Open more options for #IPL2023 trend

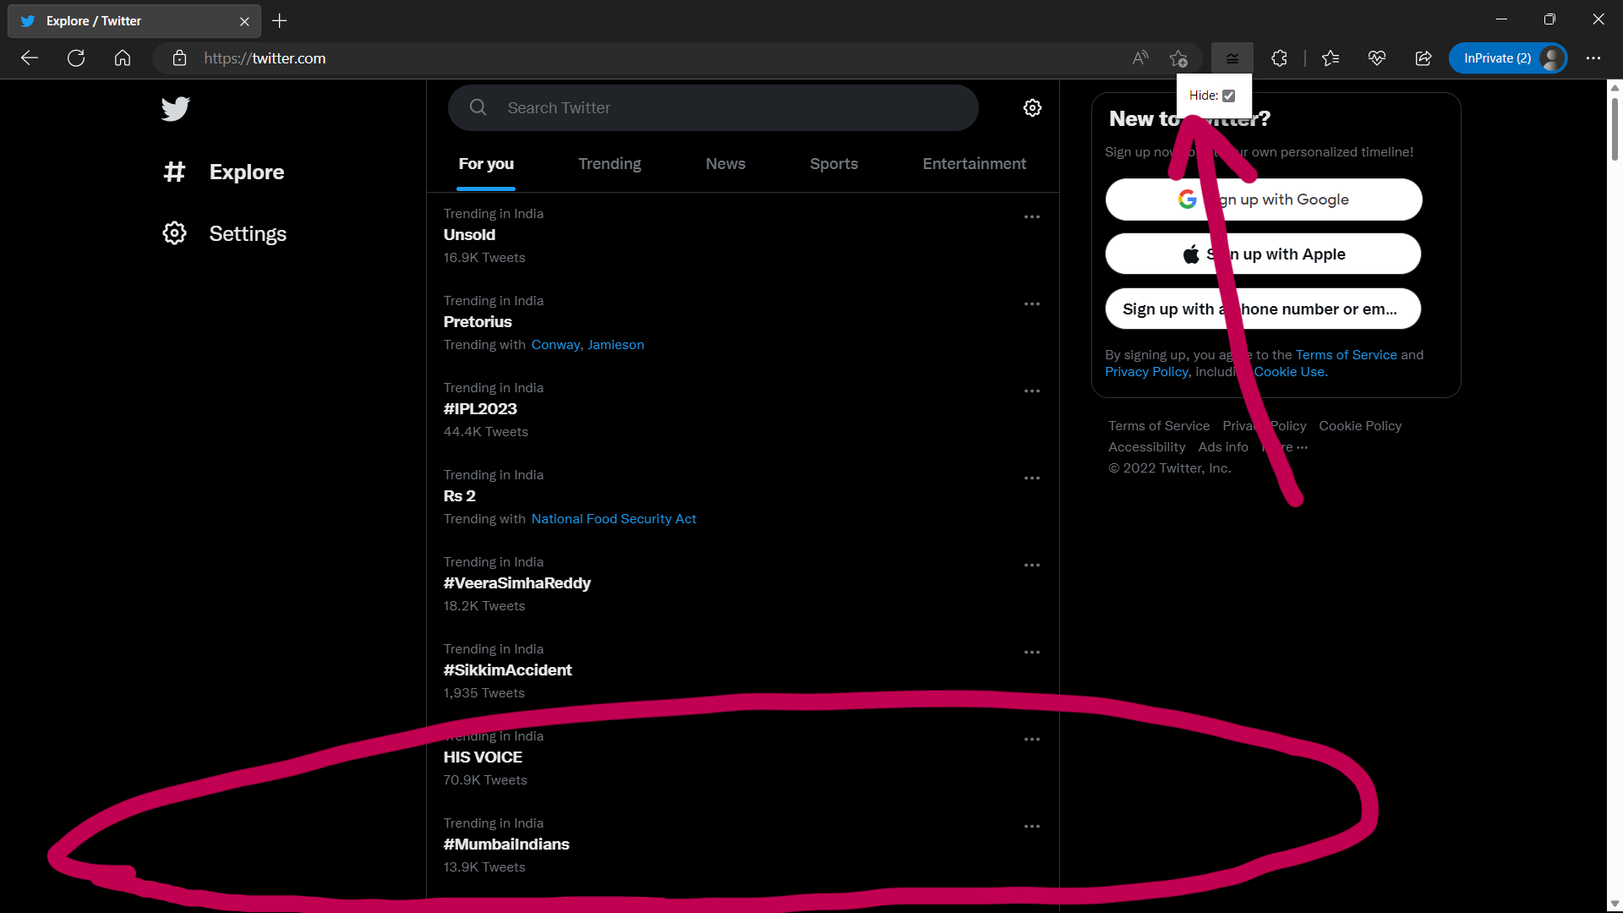click(x=1032, y=391)
